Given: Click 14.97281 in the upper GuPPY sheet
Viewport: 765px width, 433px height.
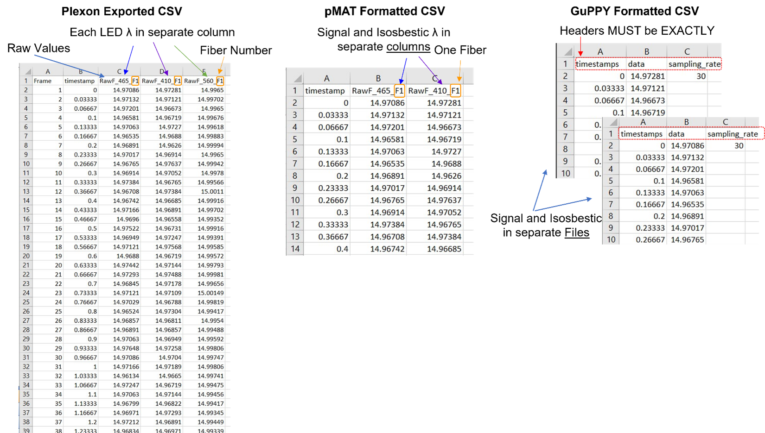Looking at the screenshot, I should (646, 76).
